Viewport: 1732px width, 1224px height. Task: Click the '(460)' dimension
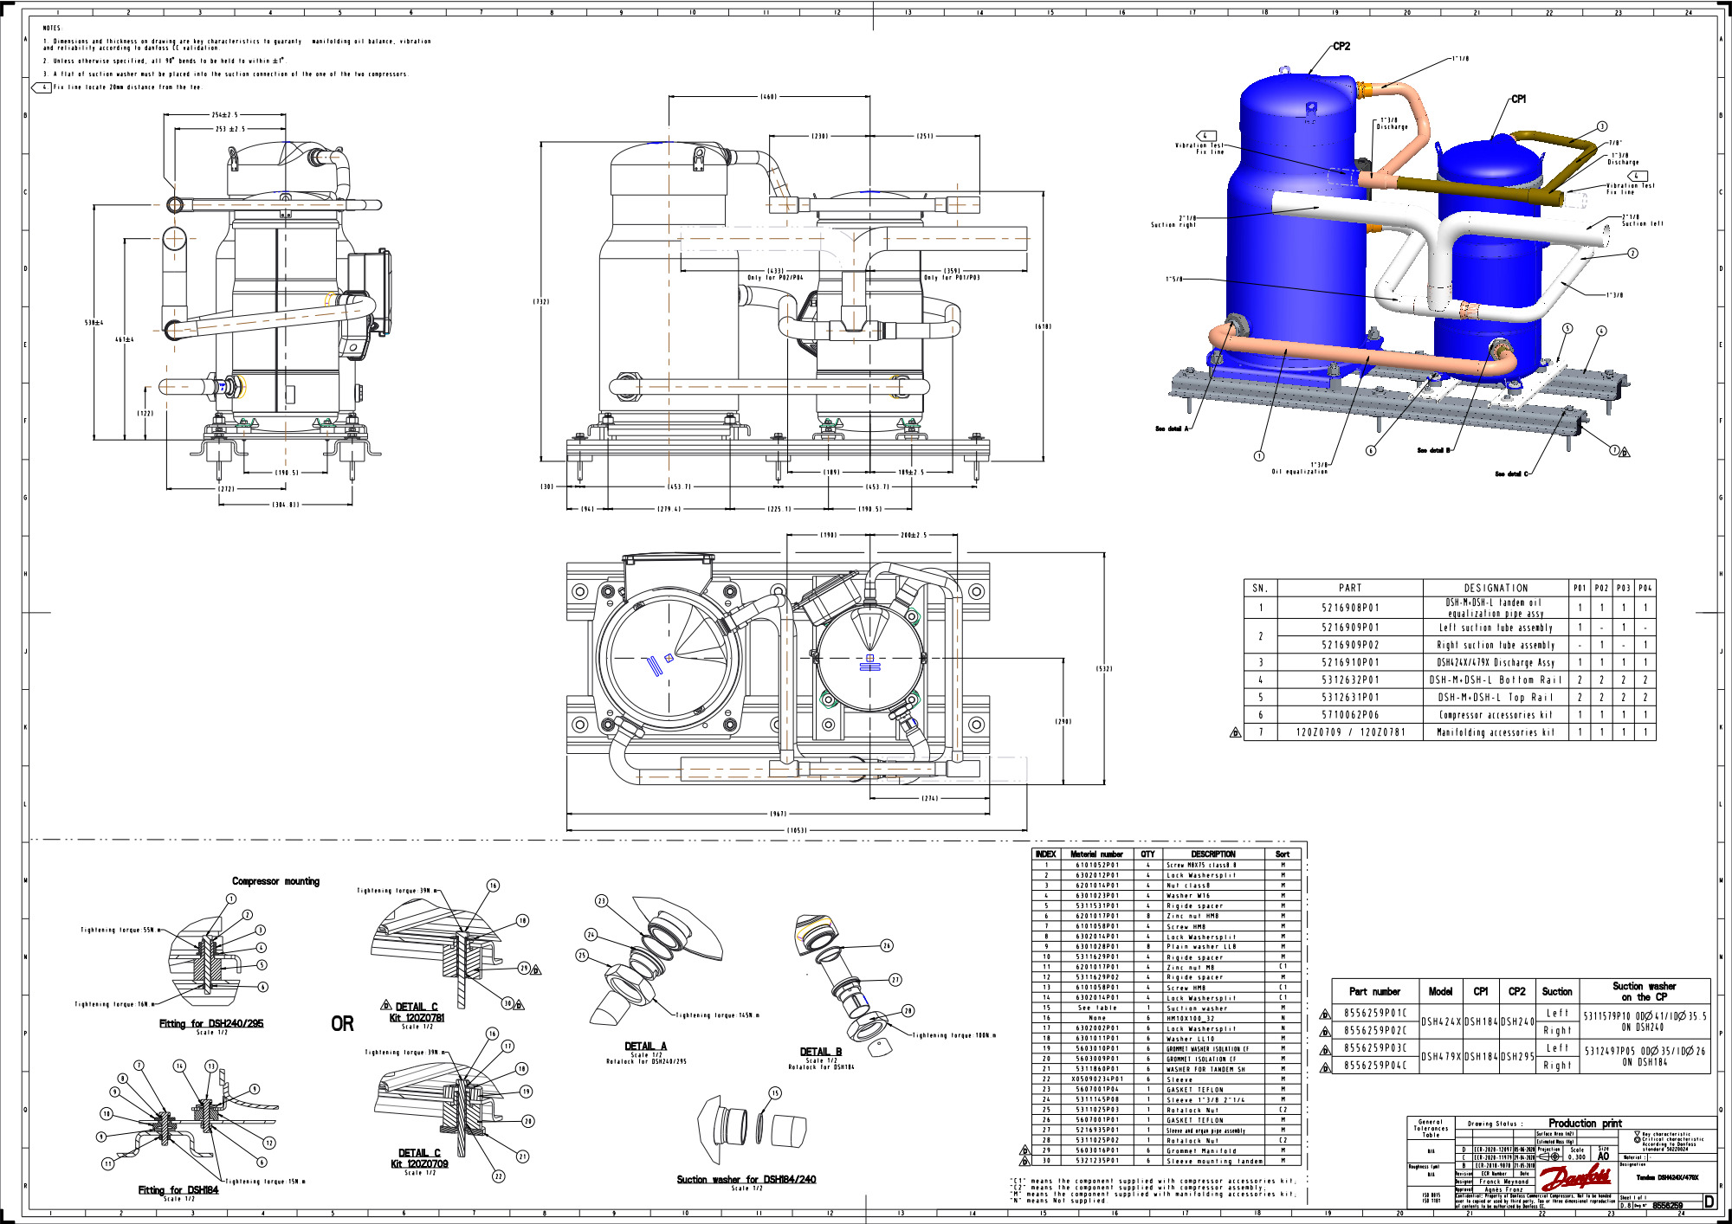pyautogui.click(x=768, y=97)
